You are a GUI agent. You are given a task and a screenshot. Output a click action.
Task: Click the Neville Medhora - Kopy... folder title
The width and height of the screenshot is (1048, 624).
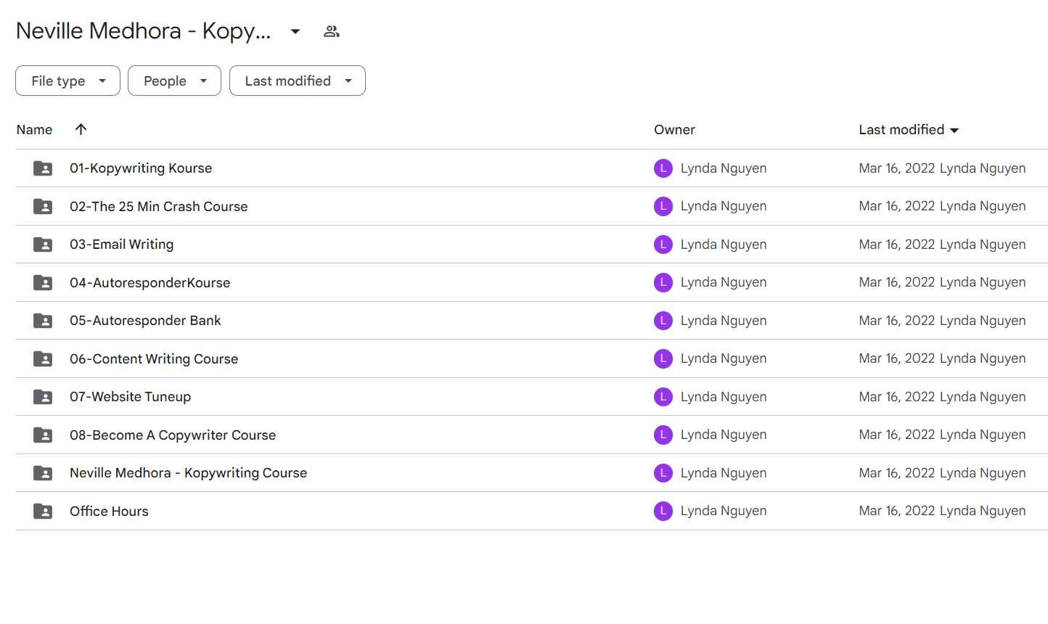click(x=143, y=31)
